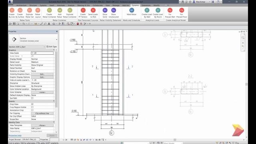Click the View Scale 1:20 field
Image resolution: width=256 pixels, height=144 pixels.
click(42, 53)
